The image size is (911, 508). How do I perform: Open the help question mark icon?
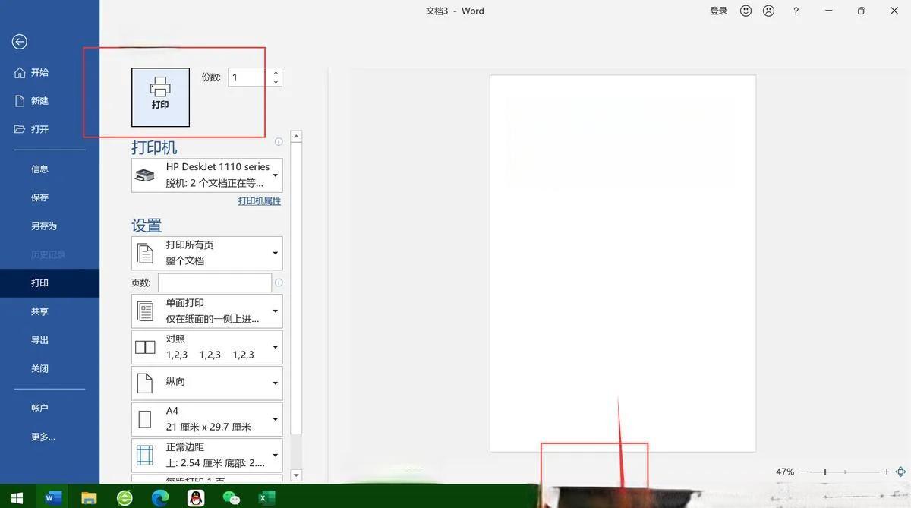pos(796,11)
